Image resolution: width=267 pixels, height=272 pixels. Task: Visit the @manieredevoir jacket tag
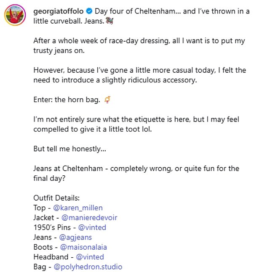click(x=89, y=217)
